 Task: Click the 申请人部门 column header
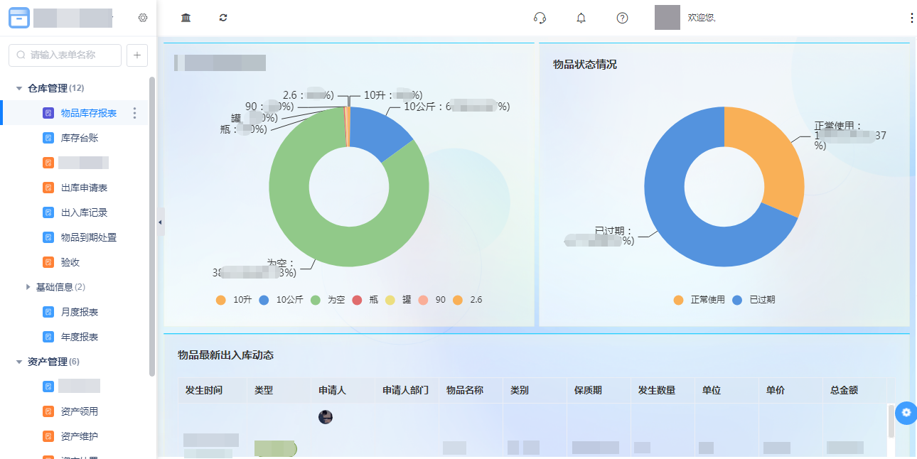coord(405,390)
